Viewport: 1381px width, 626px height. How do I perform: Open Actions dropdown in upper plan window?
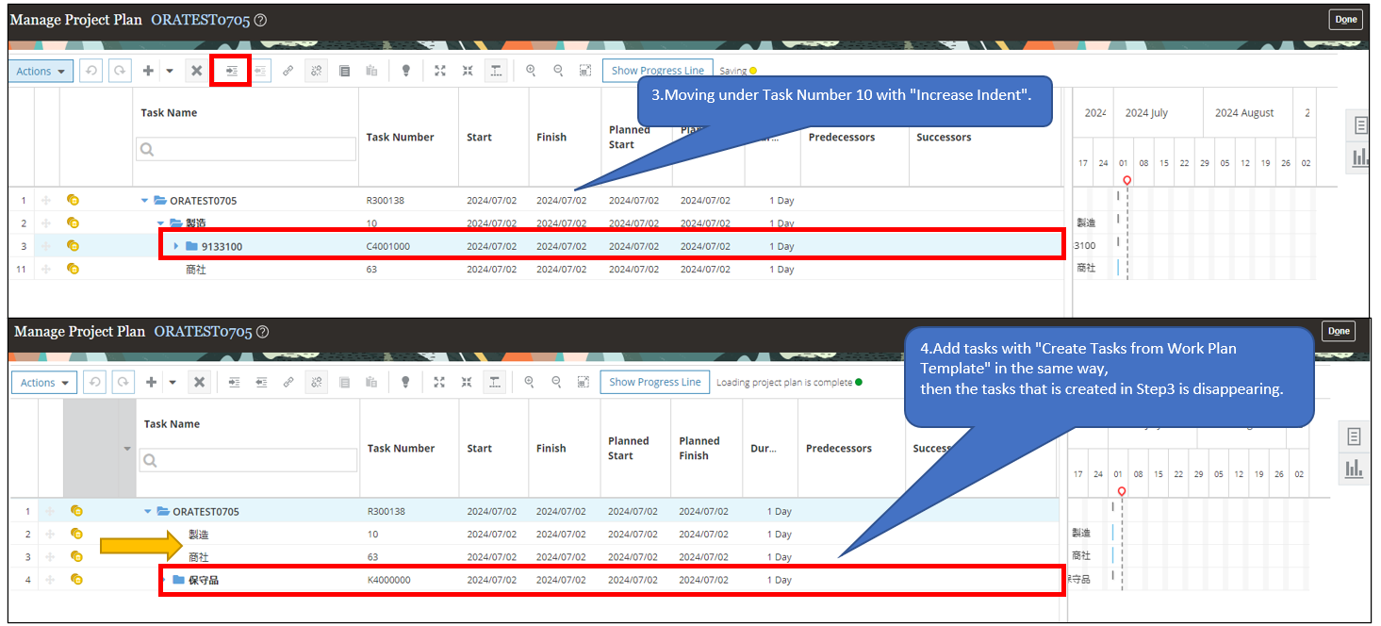41,71
